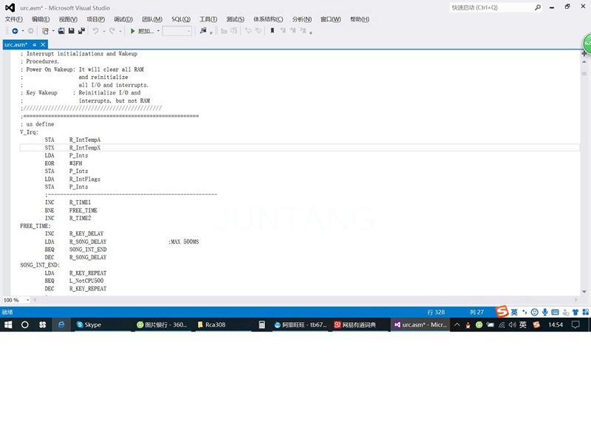
Task: Click the editor vertical scrollbar down arrow
Action: 584,291
